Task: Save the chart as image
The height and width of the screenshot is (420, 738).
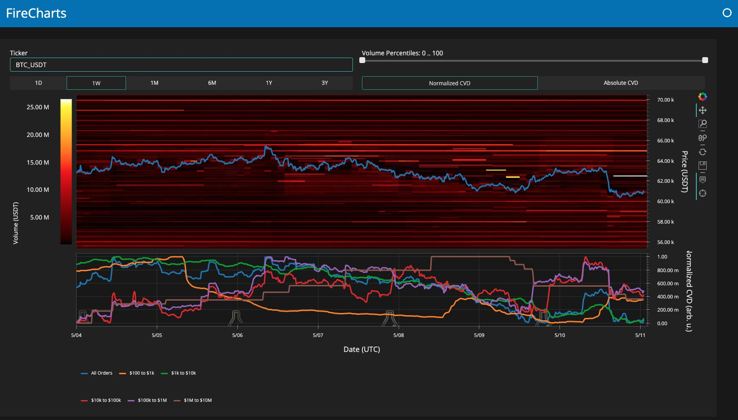Action: click(702, 166)
